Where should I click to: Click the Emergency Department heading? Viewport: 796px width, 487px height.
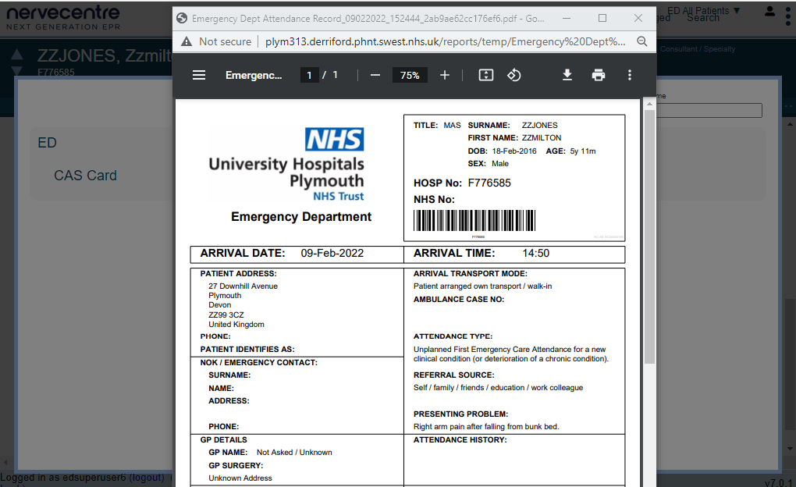(301, 217)
